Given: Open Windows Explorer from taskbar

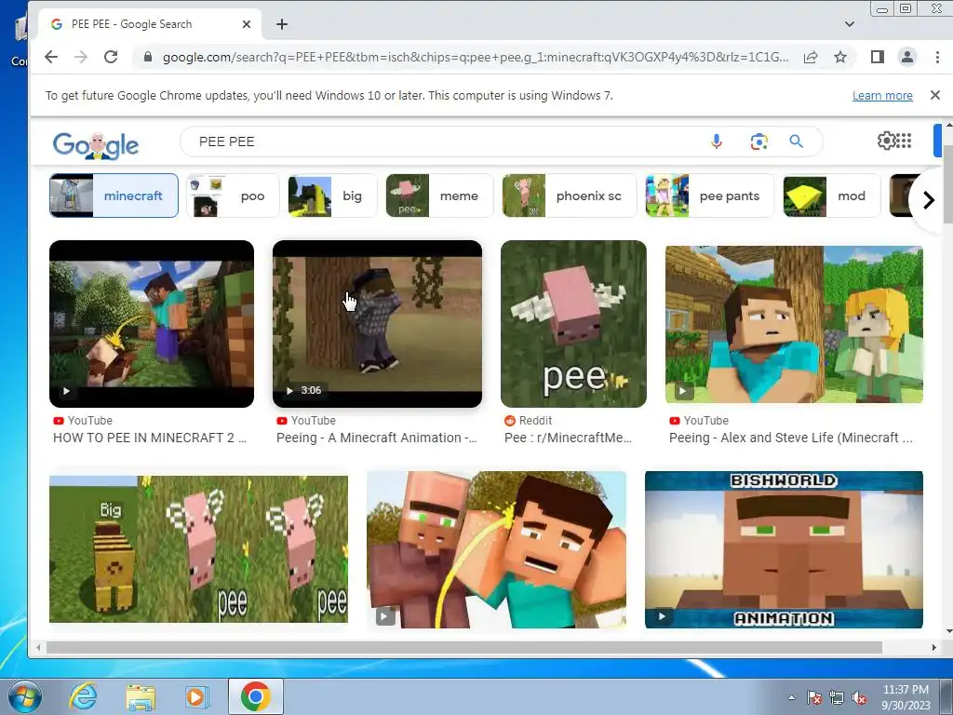Looking at the screenshot, I should coord(141,697).
